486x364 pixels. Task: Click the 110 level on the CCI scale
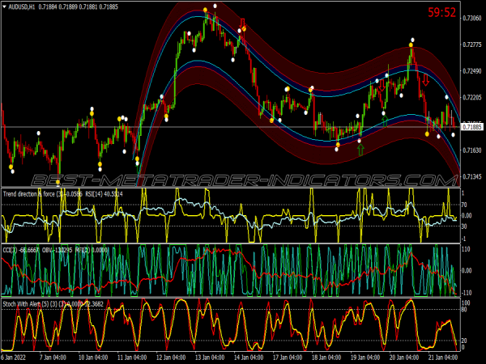[x=466, y=249]
